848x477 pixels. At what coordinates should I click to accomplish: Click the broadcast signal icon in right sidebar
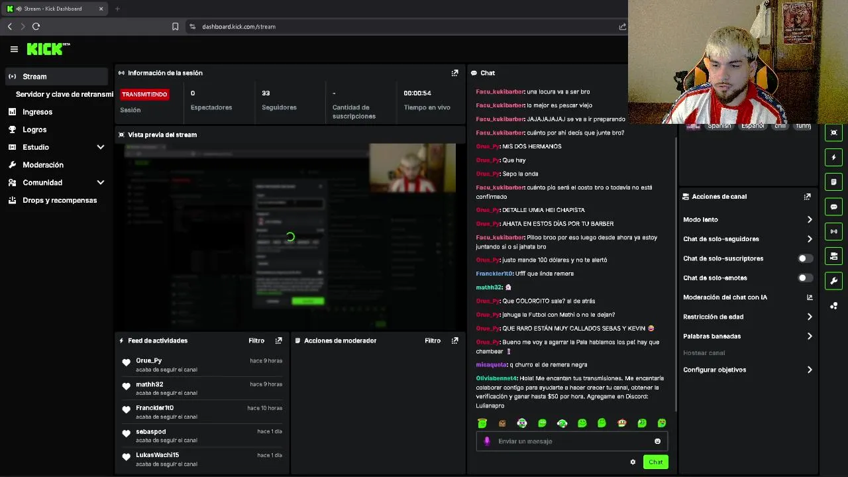833,231
